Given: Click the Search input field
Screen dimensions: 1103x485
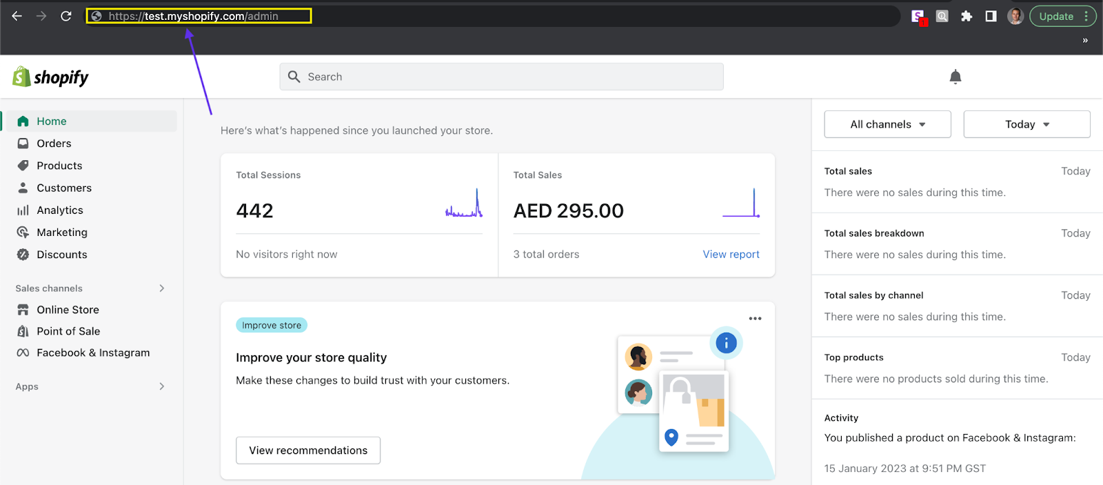Looking at the screenshot, I should point(501,77).
